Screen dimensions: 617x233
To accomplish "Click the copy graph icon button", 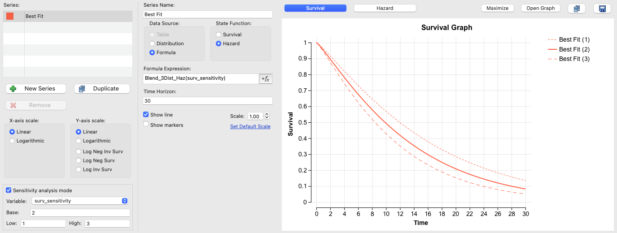I will pyautogui.click(x=577, y=9).
